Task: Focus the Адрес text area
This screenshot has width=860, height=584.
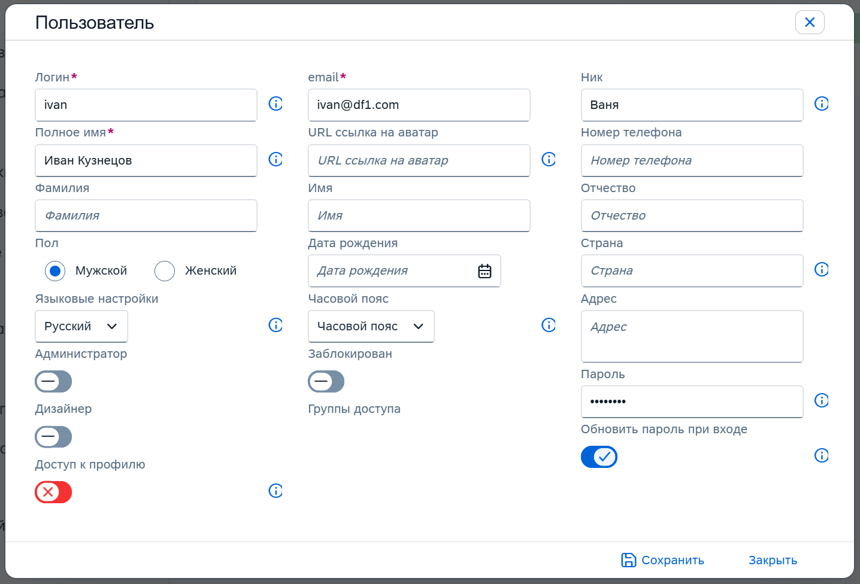Action: [x=692, y=336]
